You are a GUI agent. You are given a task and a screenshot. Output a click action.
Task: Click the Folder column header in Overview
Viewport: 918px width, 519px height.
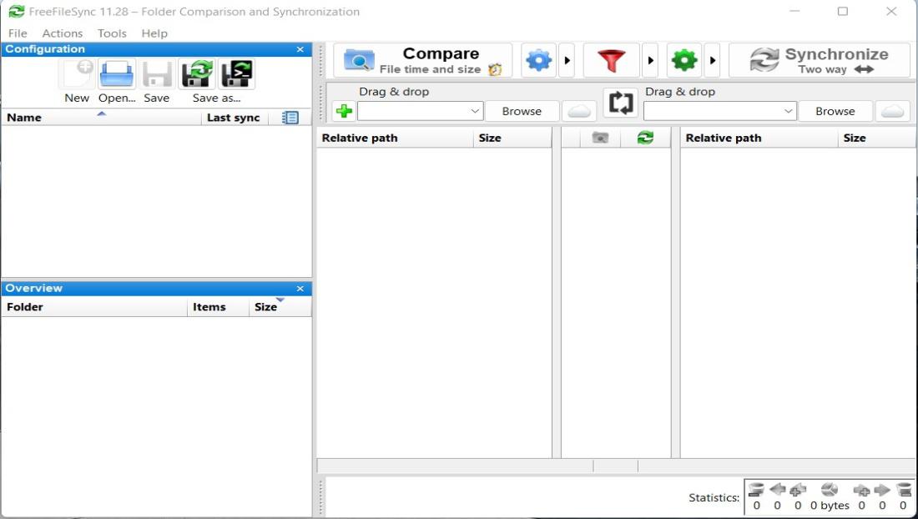point(93,306)
